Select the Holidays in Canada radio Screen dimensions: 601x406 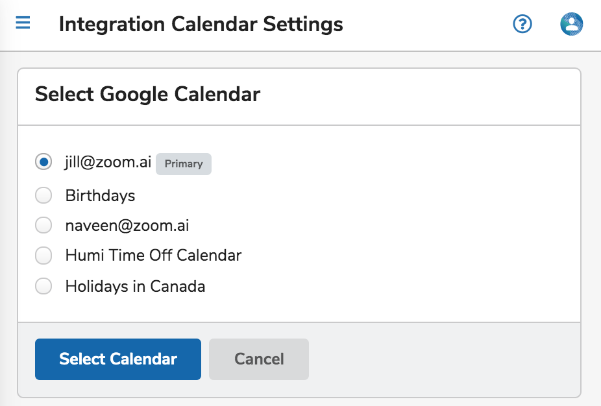43,286
